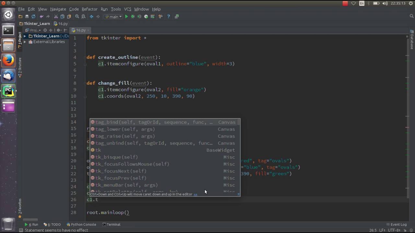The width and height of the screenshot is (415, 233).
Task: Click the Cut scissors icon
Action: (56, 17)
